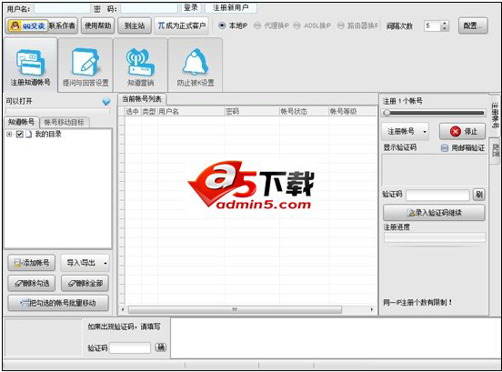Click 把勾选的帐号批量移动 button
The width and height of the screenshot is (502, 372).
click(58, 303)
